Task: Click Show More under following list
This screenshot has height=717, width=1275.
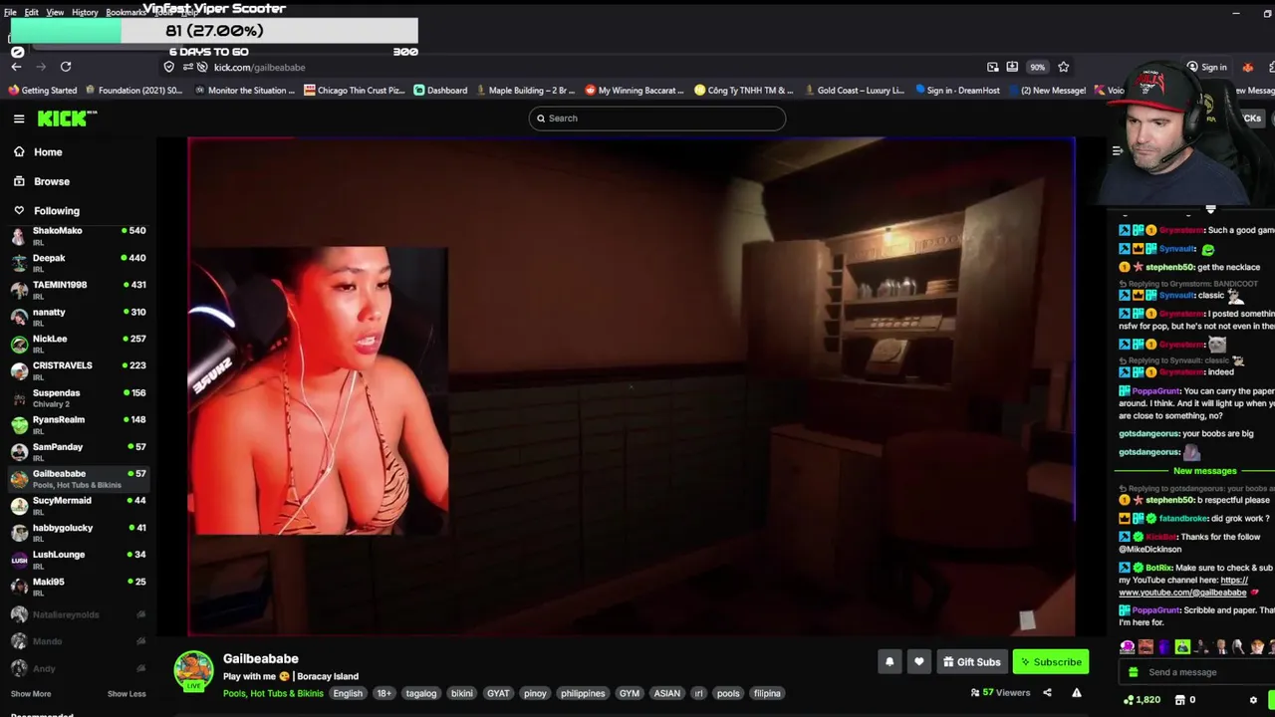Action: (x=31, y=694)
